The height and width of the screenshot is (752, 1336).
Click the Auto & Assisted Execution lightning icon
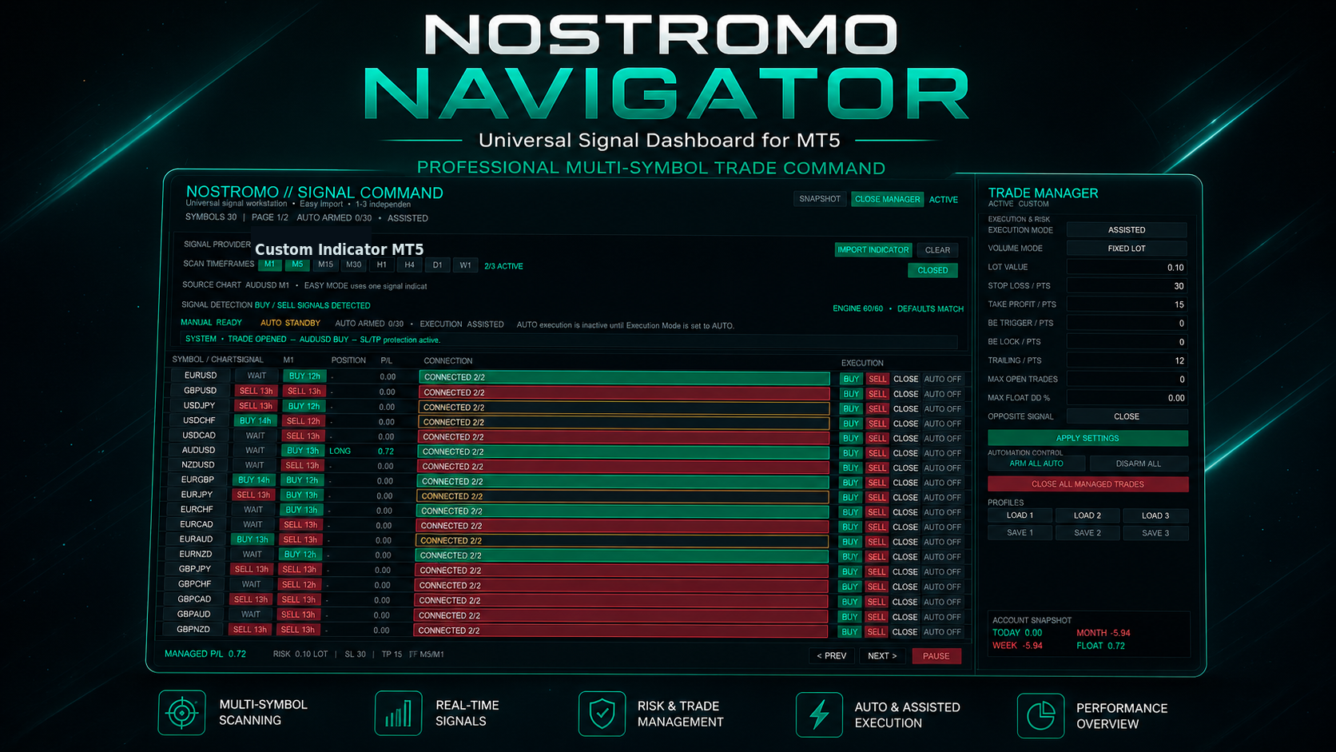pyautogui.click(x=819, y=714)
